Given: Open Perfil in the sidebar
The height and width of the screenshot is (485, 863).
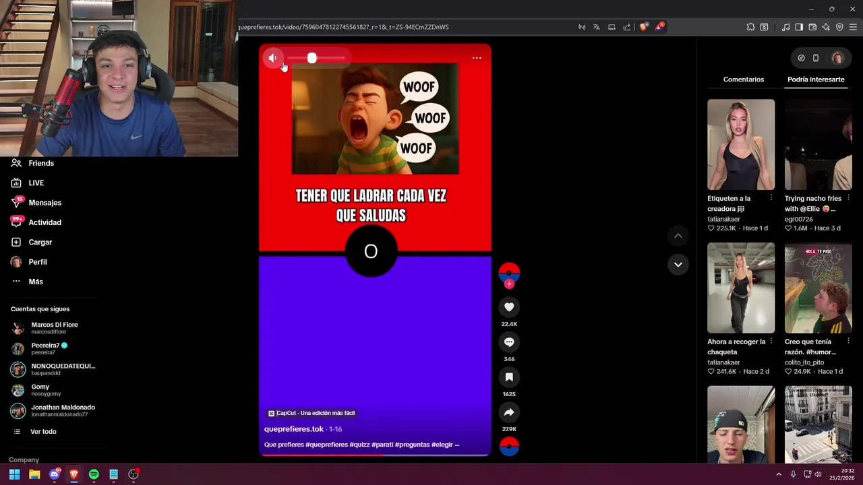Looking at the screenshot, I should pyautogui.click(x=29, y=261).
